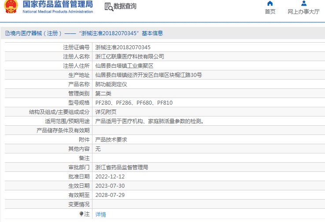Click the 管理类别 row label
Screen dimensions: 325x222
point(79,94)
